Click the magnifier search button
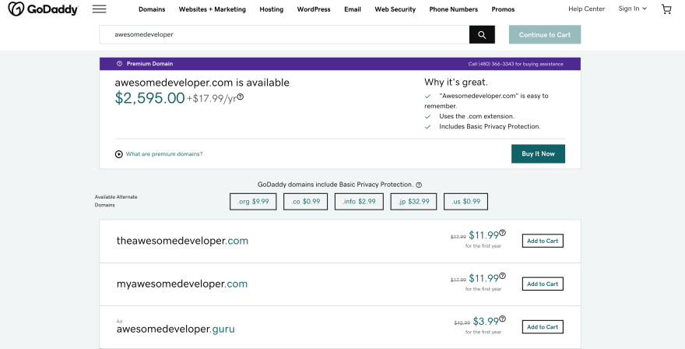 (482, 34)
